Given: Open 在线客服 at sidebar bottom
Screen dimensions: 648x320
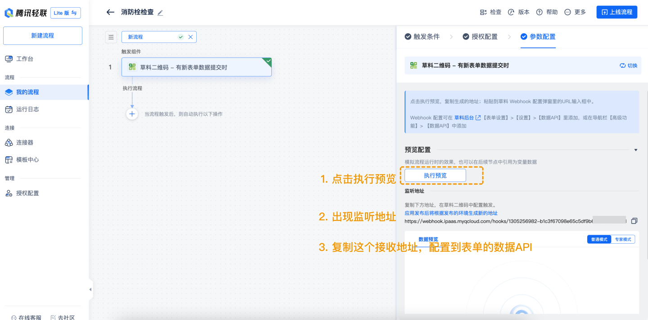Looking at the screenshot, I should [25, 317].
